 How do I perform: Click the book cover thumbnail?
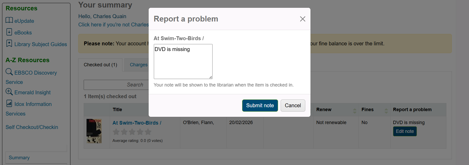(94, 131)
